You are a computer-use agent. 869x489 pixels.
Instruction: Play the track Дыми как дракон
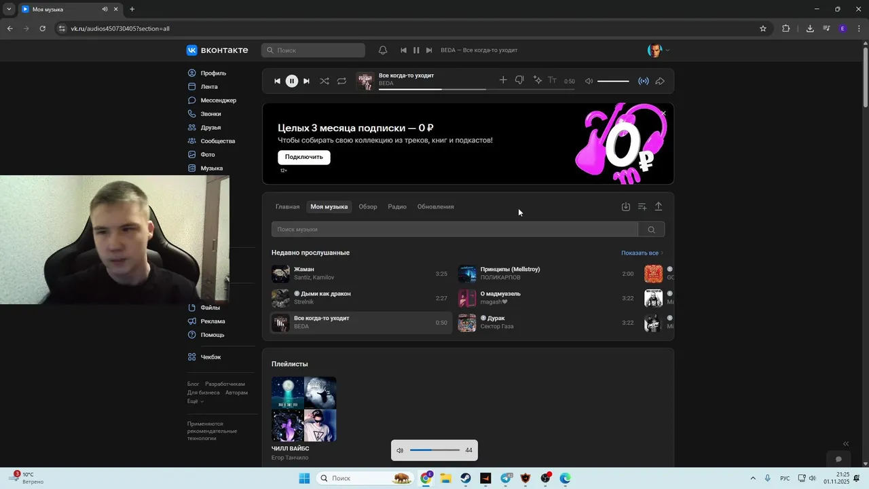tap(360, 298)
